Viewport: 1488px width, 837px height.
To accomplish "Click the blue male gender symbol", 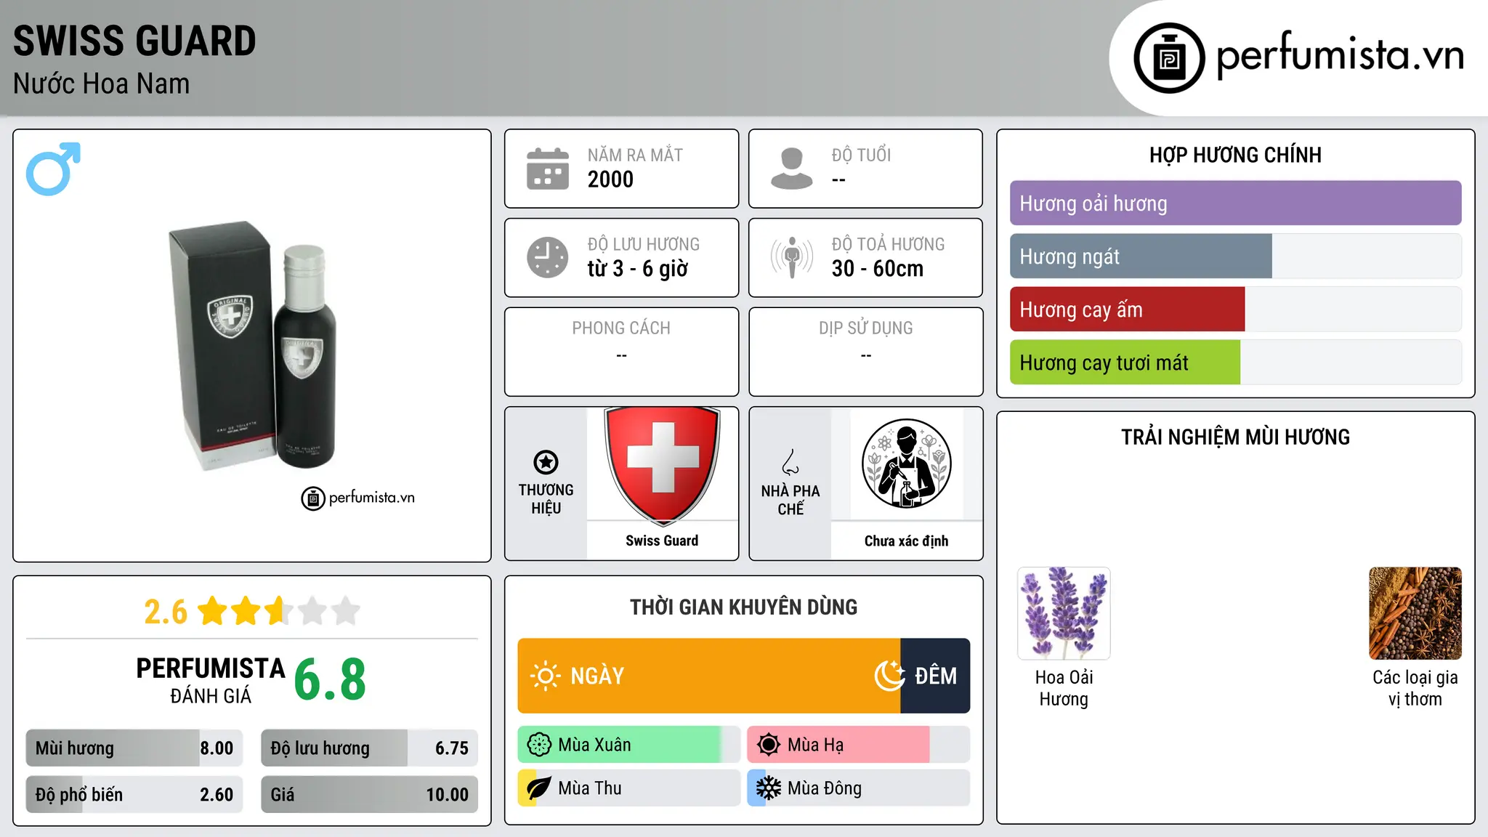I will tap(53, 169).
